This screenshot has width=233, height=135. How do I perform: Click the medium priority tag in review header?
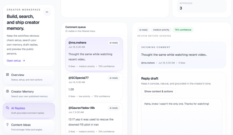tap(161, 30)
